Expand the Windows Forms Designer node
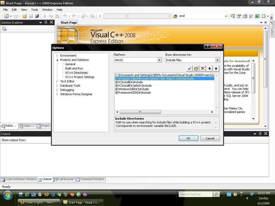Image resolution: width=275 pixels, height=206 pixels. (x=57, y=94)
